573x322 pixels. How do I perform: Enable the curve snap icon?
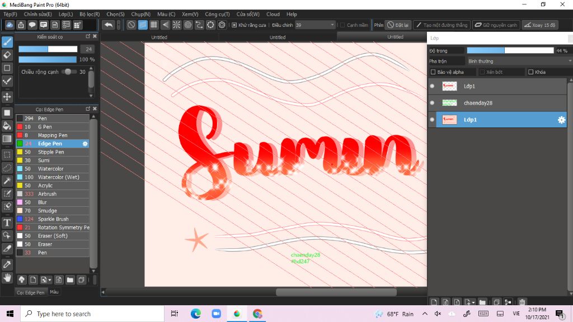coord(199,25)
